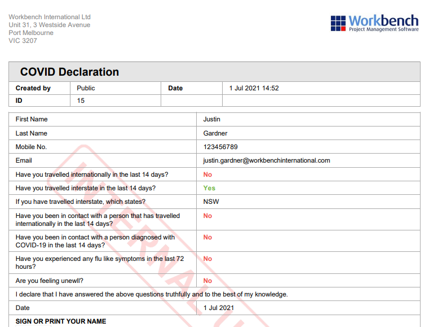Select the Created by value "Public"

click(86, 88)
